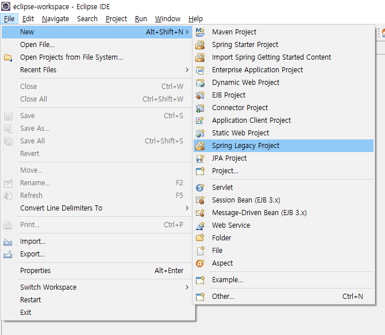
Task: Select Properties in the File menu
Action: [97, 271]
